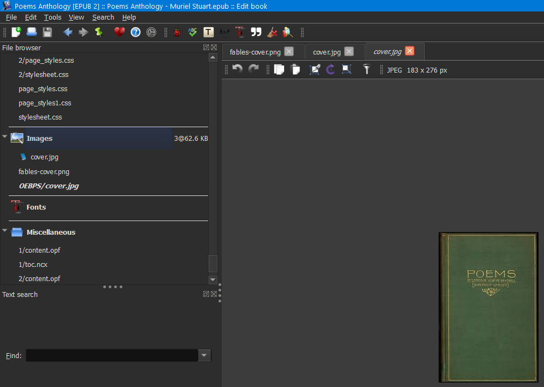Select fables-cover.png in the file browser

44,171
